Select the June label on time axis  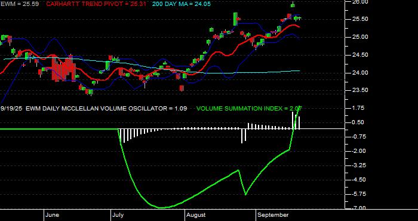(52, 215)
